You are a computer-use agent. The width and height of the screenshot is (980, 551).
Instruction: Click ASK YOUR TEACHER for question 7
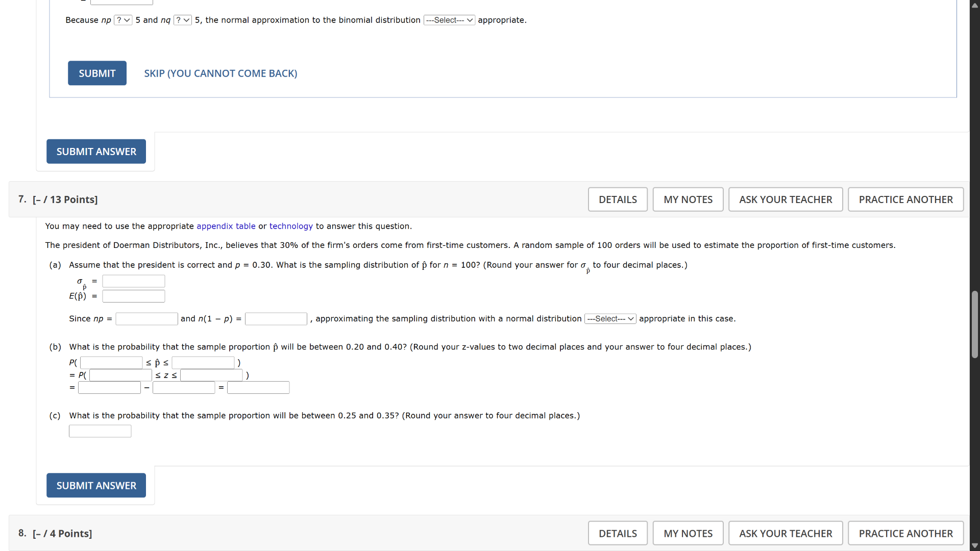click(785, 199)
